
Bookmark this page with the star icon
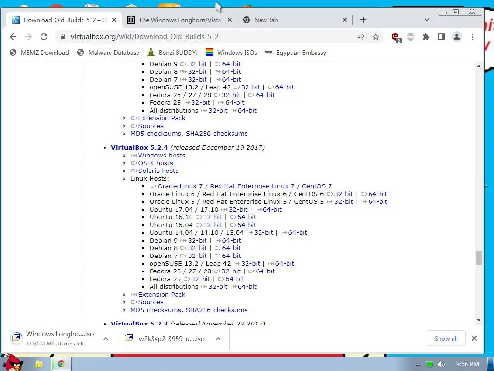click(x=375, y=37)
